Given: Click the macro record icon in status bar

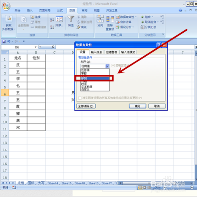Looking at the screenshot, I should 14,188.
